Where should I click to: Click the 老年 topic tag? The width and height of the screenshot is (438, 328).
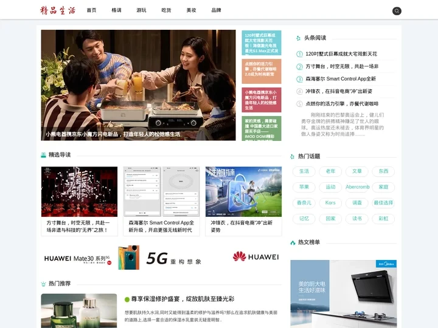(330, 171)
